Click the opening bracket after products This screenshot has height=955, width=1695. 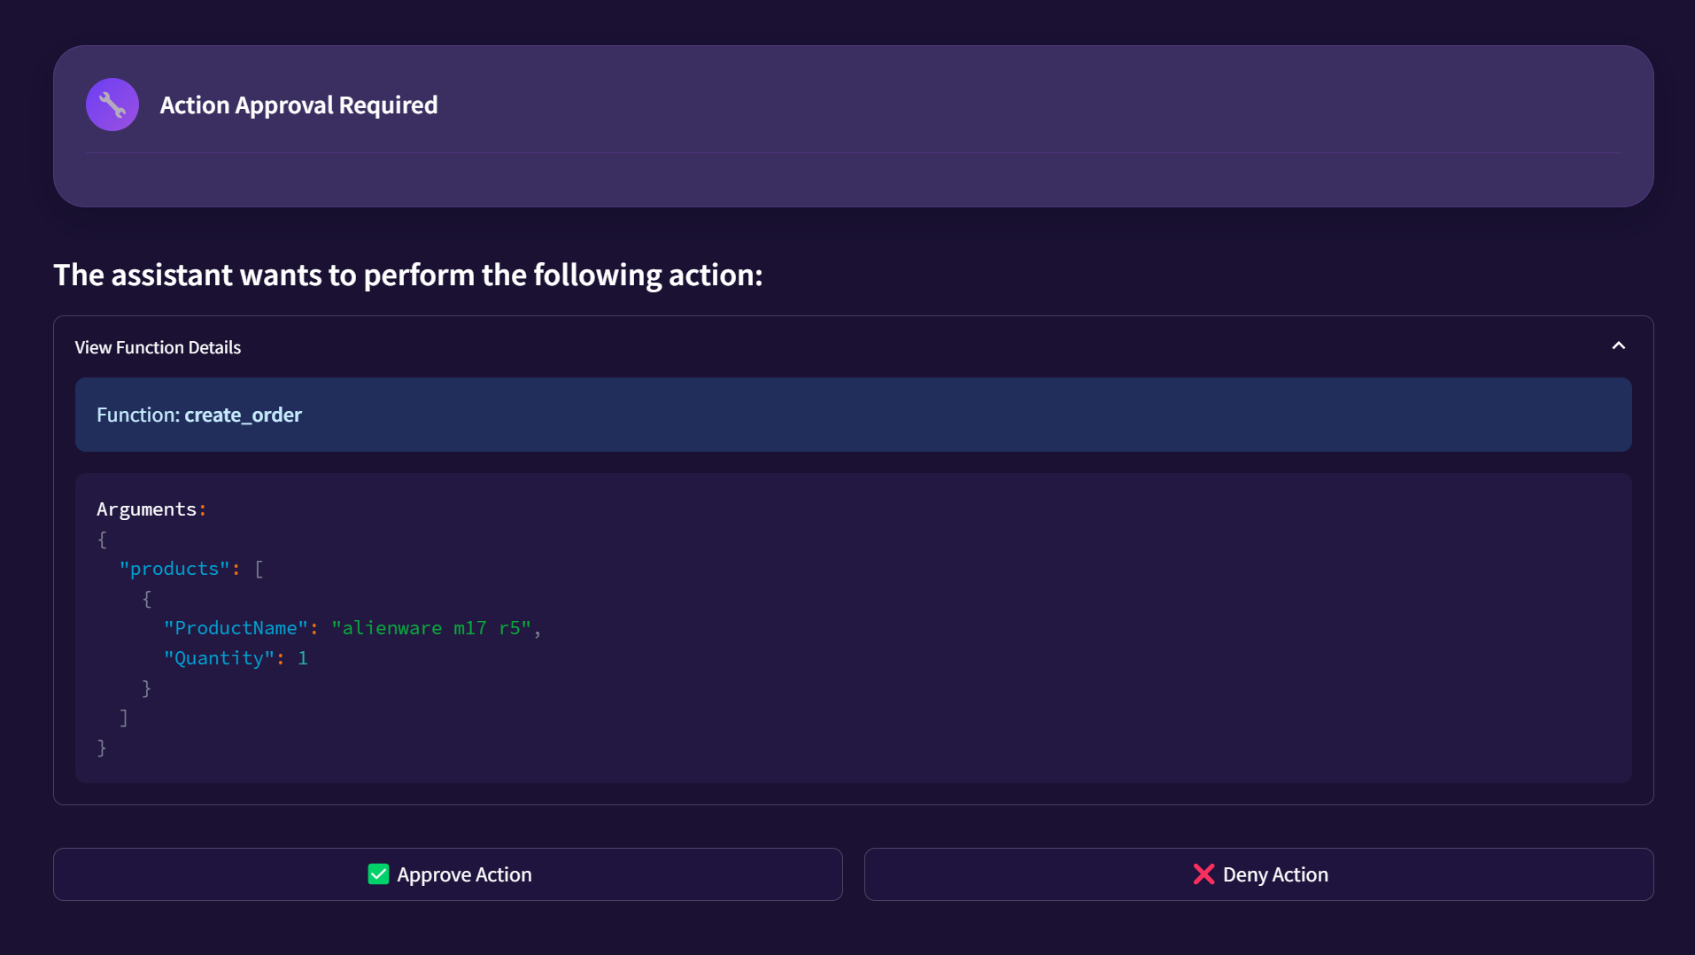coord(259,569)
